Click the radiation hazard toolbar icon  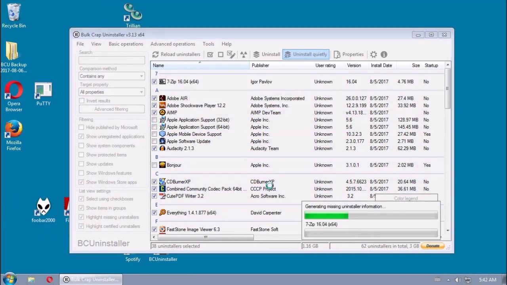point(244,55)
